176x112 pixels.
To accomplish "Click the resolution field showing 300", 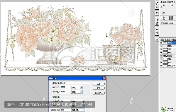I will [65, 110].
